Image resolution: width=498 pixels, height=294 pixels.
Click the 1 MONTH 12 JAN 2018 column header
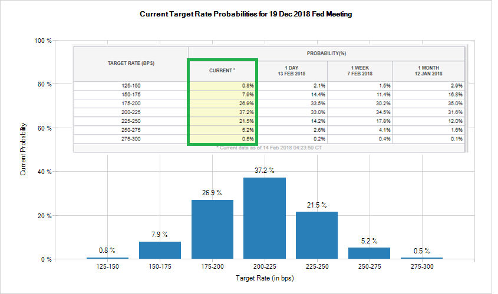[430, 70]
